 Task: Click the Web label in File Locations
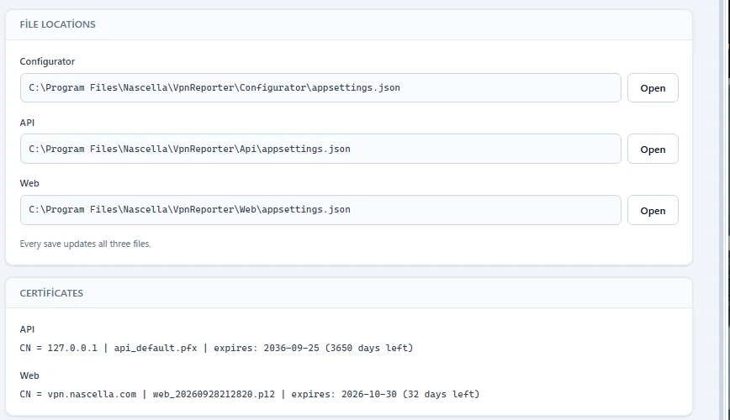pyautogui.click(x=29, y=183)
